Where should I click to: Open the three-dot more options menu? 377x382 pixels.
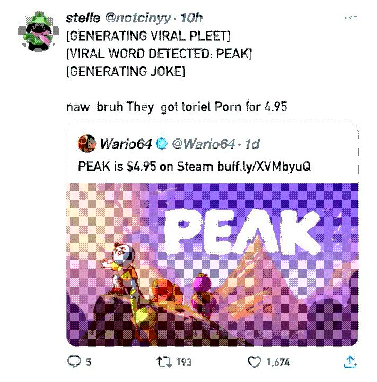pyautogui.click(x=350, y=18)
